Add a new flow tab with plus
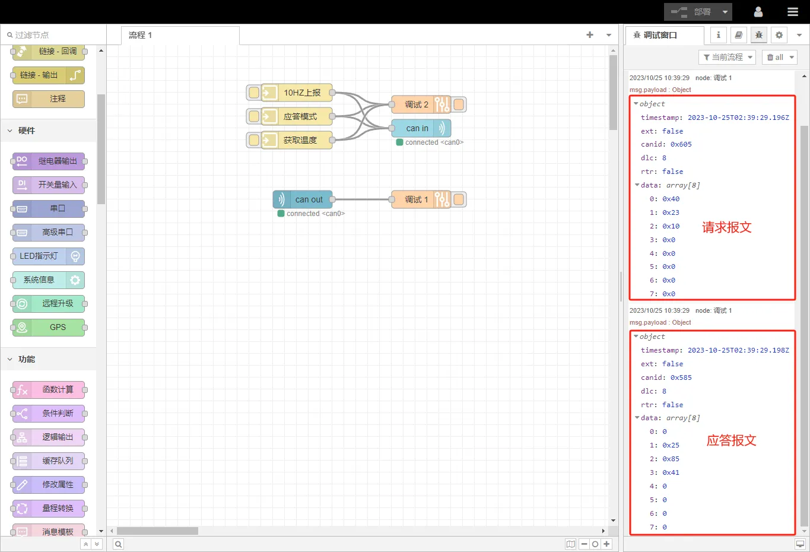This screenshot has height=552, width=810. 589,35
